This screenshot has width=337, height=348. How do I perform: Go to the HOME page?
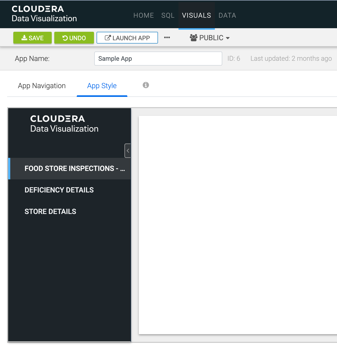143,15
